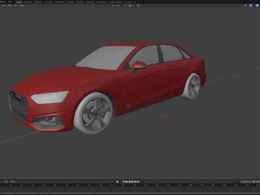Open the viewport Select menu
The height and width of the screenshot is (195, 260).
[10, 5]
